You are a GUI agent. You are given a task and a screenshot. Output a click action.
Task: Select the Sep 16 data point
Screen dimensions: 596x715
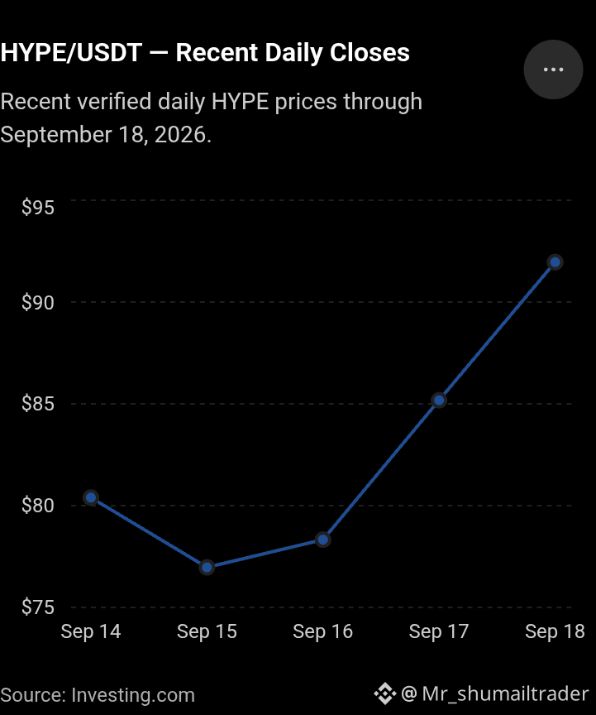(323, 540)
